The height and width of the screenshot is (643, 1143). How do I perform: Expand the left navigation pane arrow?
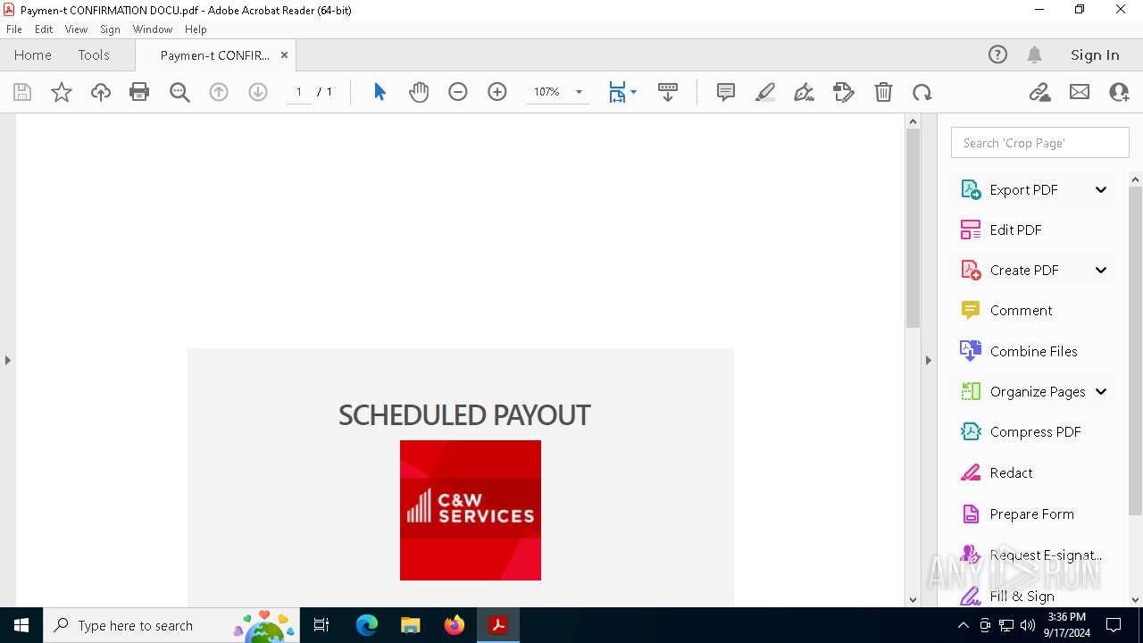pos(7,360)
